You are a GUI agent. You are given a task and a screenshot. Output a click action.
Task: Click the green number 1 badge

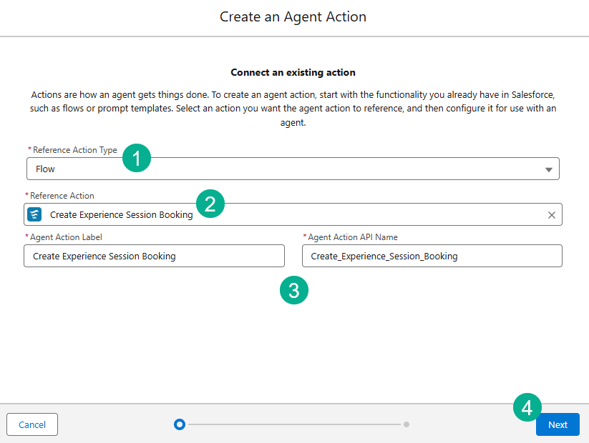[137, 158]
